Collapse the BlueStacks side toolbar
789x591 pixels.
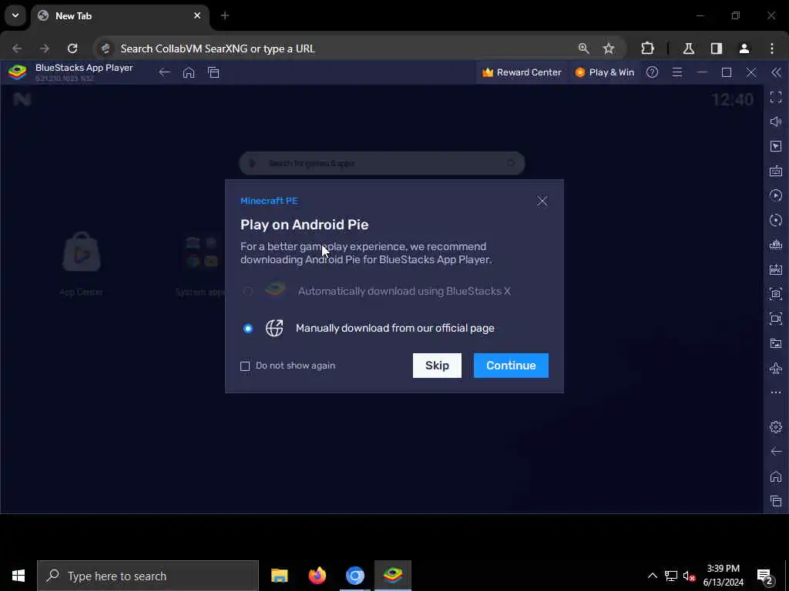coord(777,72)
